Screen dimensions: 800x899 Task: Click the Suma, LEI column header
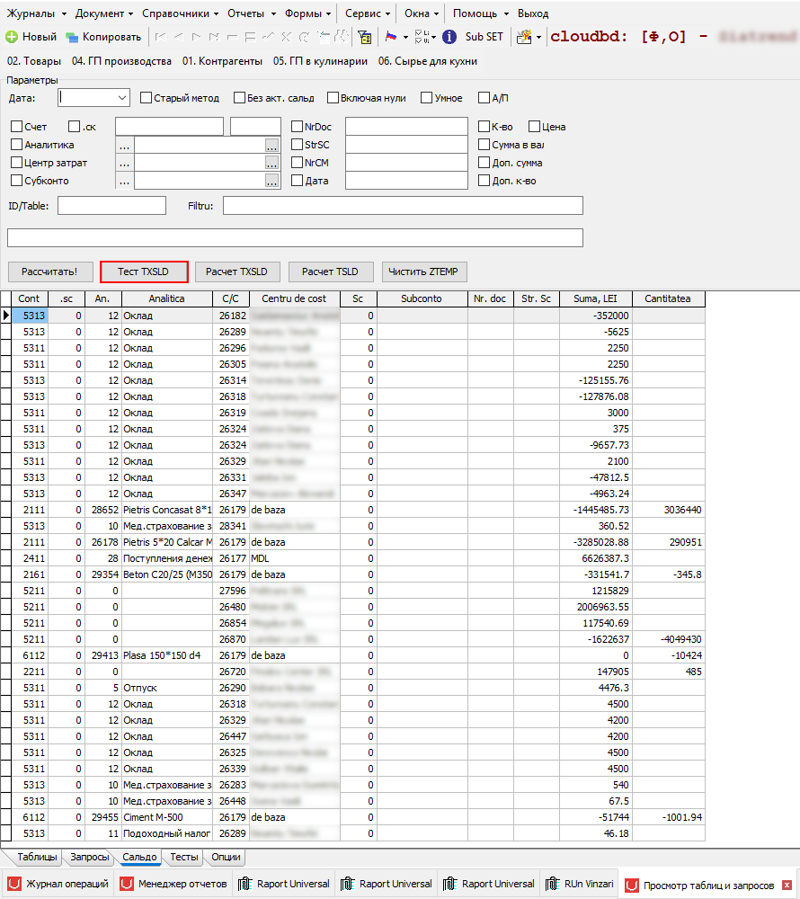[x=595, y=298]
